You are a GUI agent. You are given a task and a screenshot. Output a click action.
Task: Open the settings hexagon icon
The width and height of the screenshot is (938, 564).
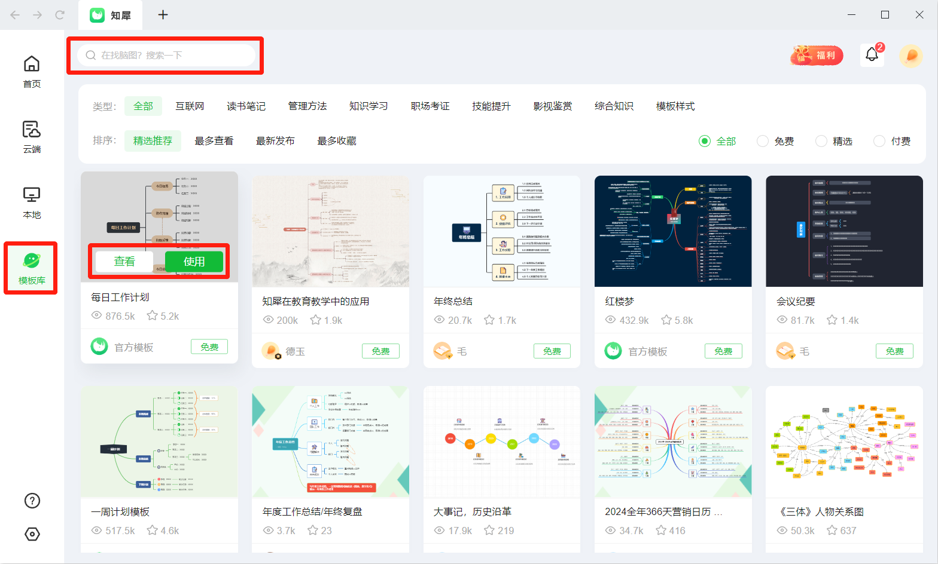coord(32,534)
